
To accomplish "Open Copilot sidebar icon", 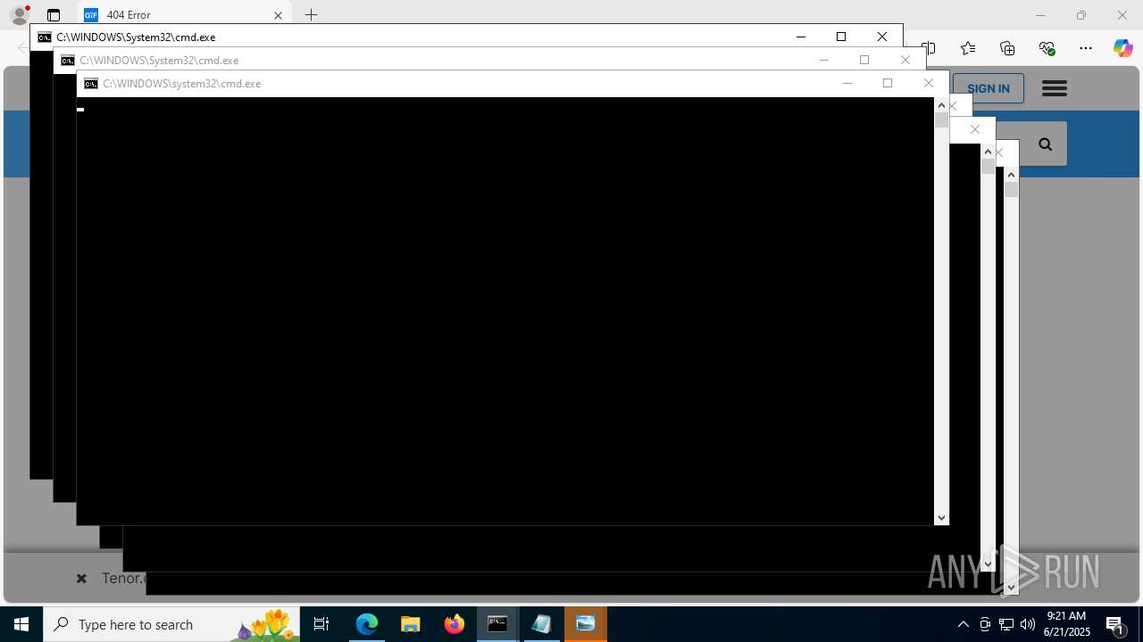I will coord(1122,48).
